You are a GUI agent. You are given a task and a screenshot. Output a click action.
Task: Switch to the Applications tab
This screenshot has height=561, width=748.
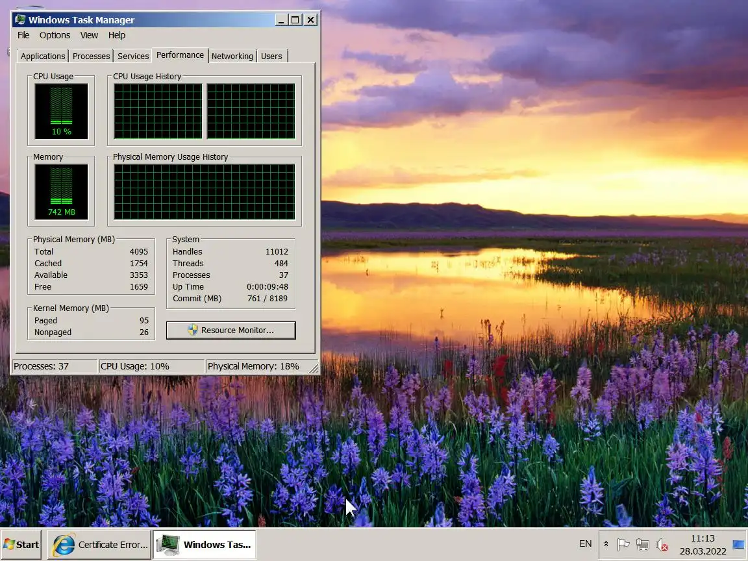click(42, 56)
